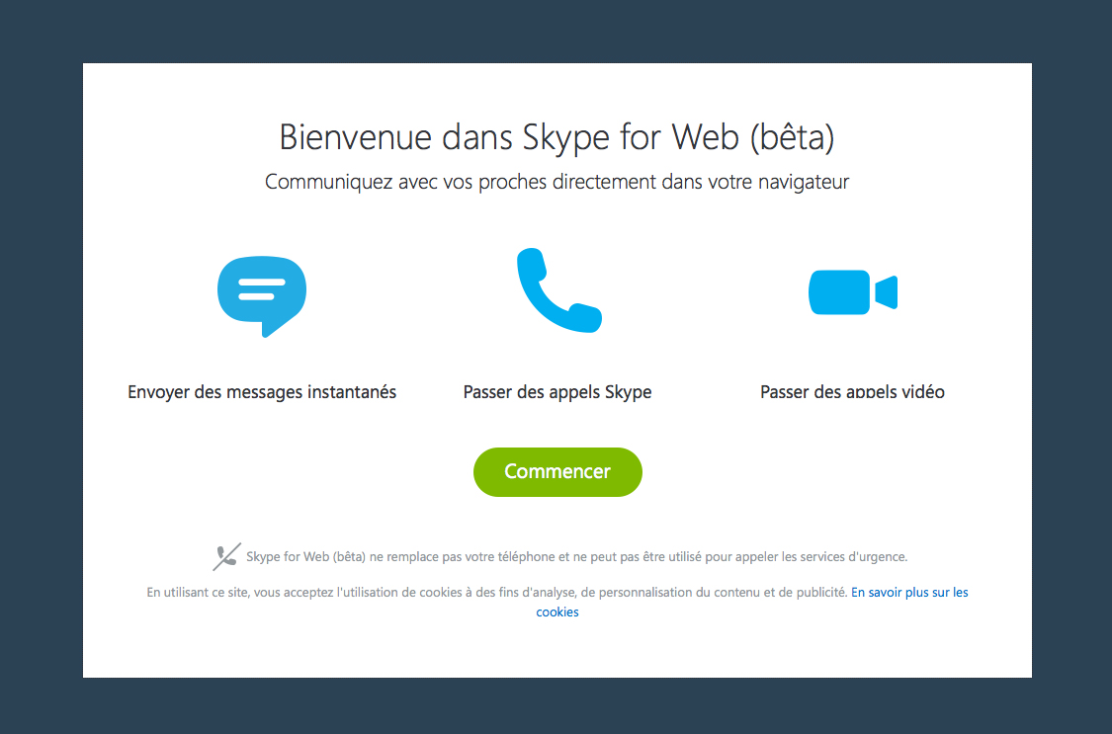The width and height of the screenshot is (1112, 734).
Task: Click the instant messaging chat bubble icon
Action: [261, 293]
